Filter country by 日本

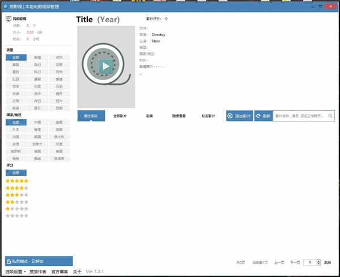[16, 129]
